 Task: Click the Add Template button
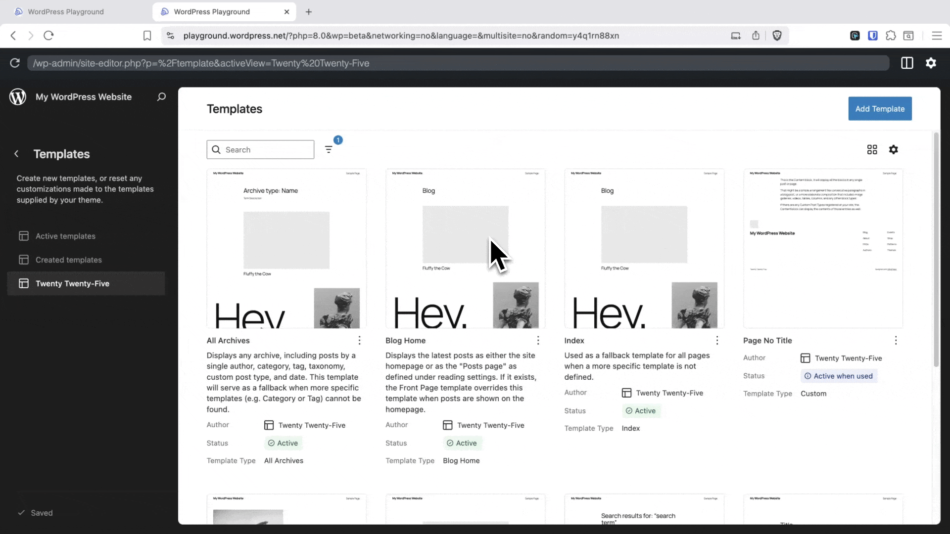coord(880,108)
